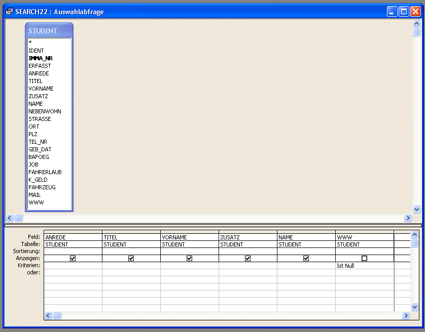
Task: Select ANREDE column via its column selector bar
Action: pyautogui.click(x=73, y=232)
